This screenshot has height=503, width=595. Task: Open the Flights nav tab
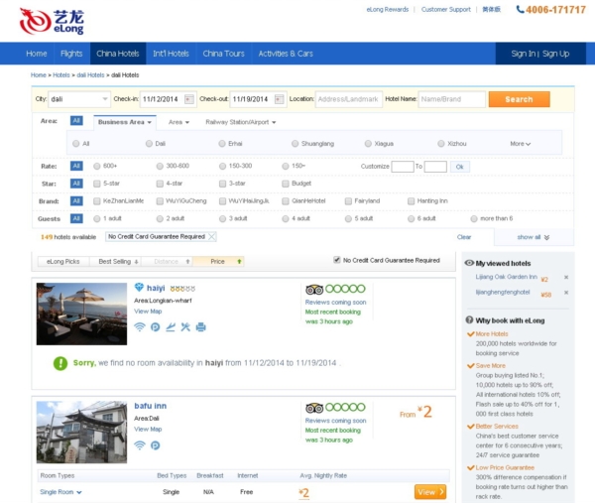point(71,54)
